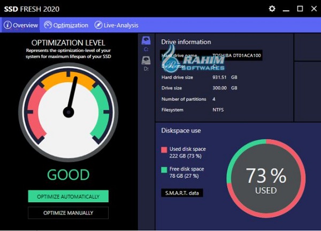Click the OPTIMIZATION LEVEL heading
321x231 pixels.
(68, 43)
